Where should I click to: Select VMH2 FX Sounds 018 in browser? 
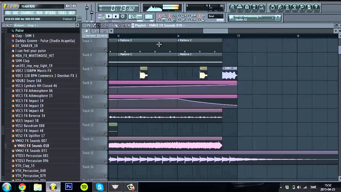coord(33,146)
